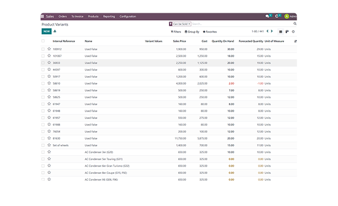Sort by Sales Price column
Screen dimensions: 338x206
(x=179, y=41)
